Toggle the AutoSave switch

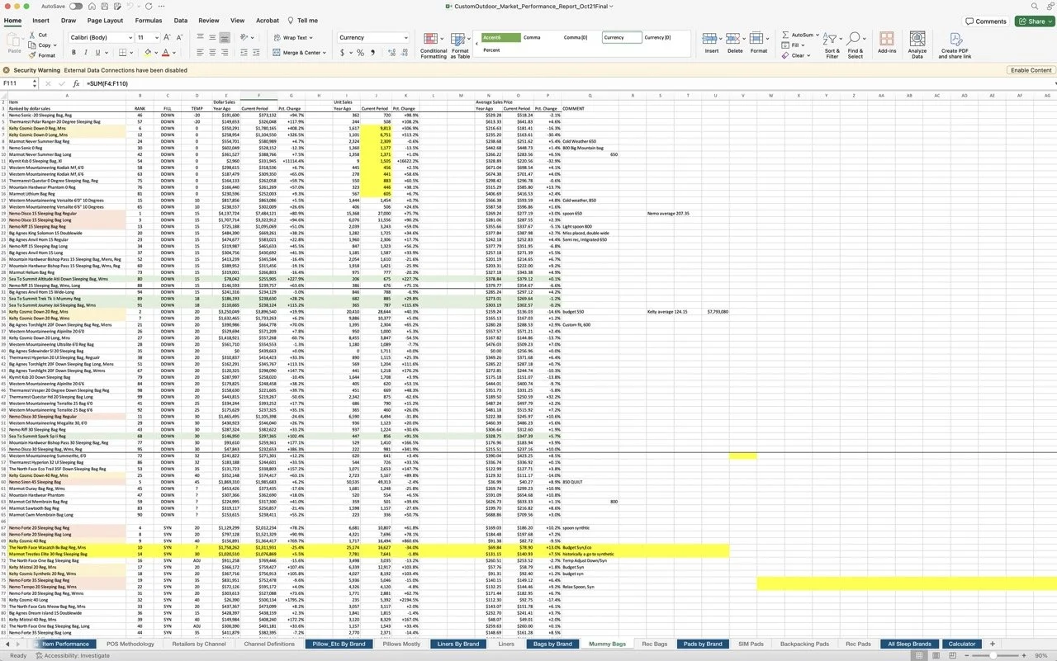click(76, 6)
